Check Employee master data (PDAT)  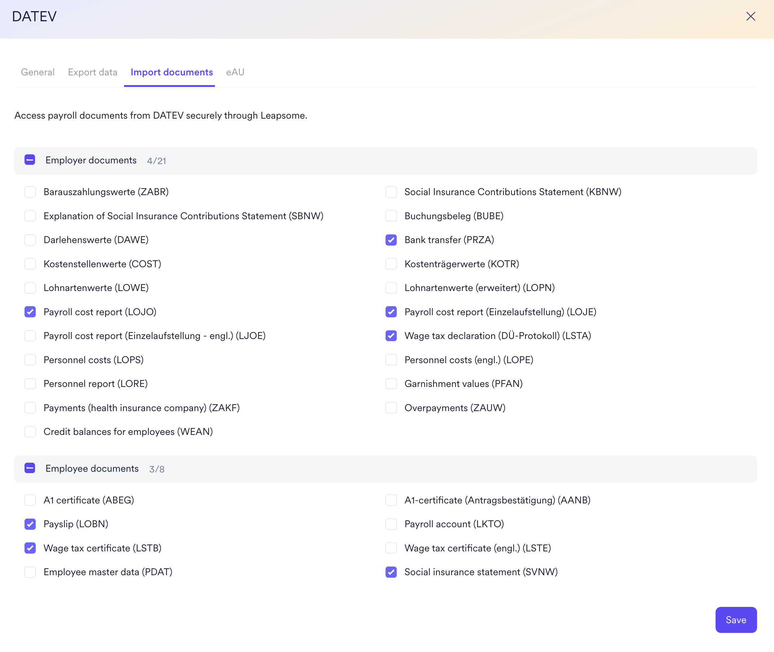point(30,572)
